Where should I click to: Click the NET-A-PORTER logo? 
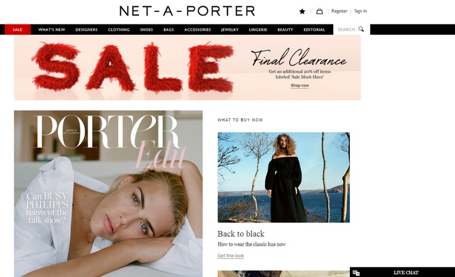[x=187, y=11]
